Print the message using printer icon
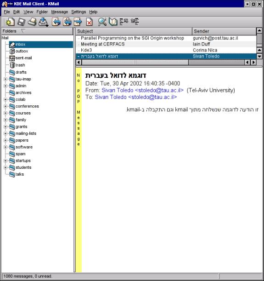This screenshot has width=264, height=281. click(33, 22)
